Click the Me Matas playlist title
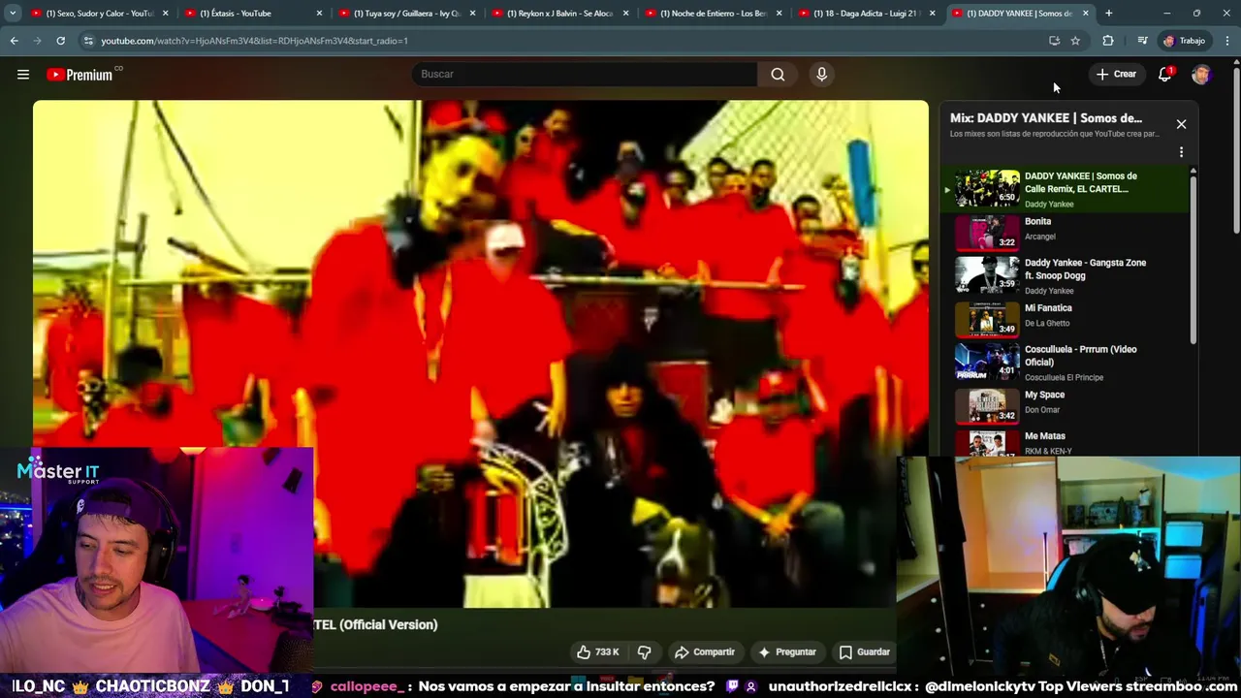The width and height of the screenshot is (1241, 698). coord(1045,436)
